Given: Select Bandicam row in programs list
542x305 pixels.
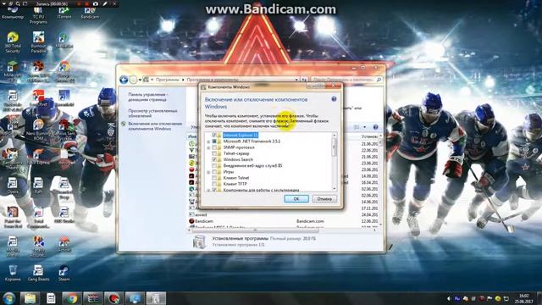Looking at the screenshot, I should click(x=284, y=221).
